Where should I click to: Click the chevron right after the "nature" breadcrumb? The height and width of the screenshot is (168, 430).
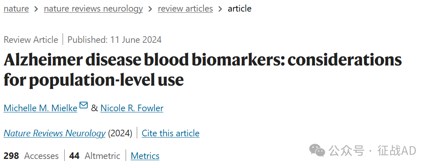(36, 9)
